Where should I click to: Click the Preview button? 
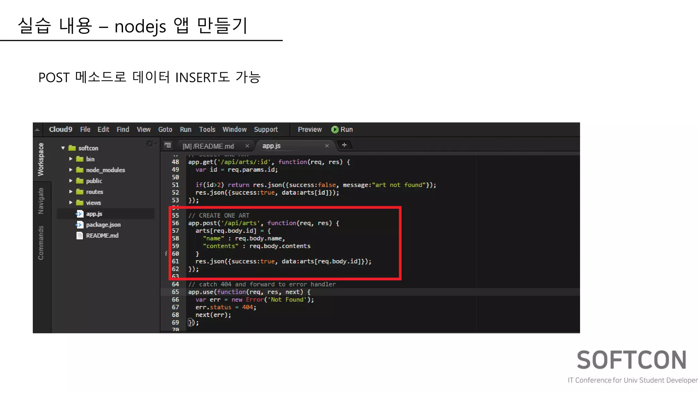[x=309, y=130]
